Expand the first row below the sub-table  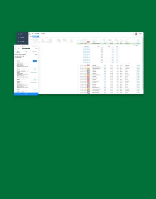[78, 65]
